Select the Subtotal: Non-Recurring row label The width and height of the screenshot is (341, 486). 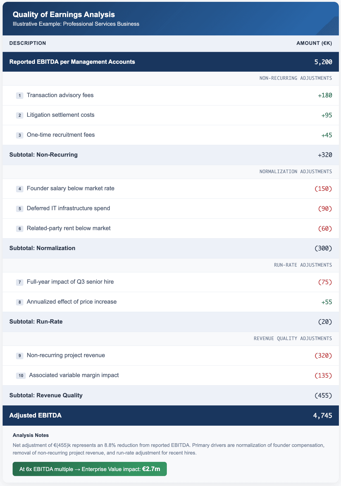click(44, 155)
